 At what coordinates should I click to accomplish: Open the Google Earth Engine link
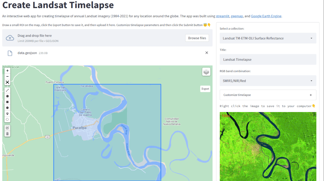266,16
